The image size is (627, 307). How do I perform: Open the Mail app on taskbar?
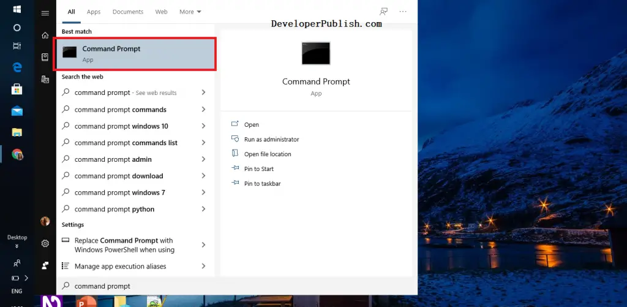[x=17, y=111]
